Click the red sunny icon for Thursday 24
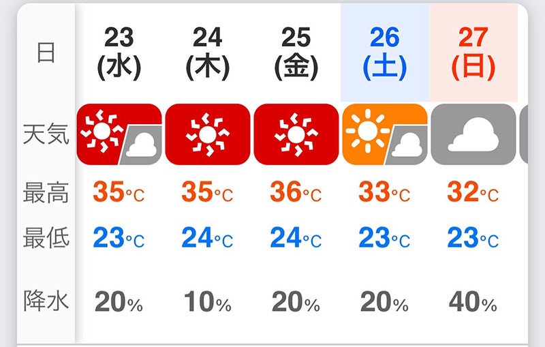The width and height of the screenshot is (545, 347). click(207, 134)
